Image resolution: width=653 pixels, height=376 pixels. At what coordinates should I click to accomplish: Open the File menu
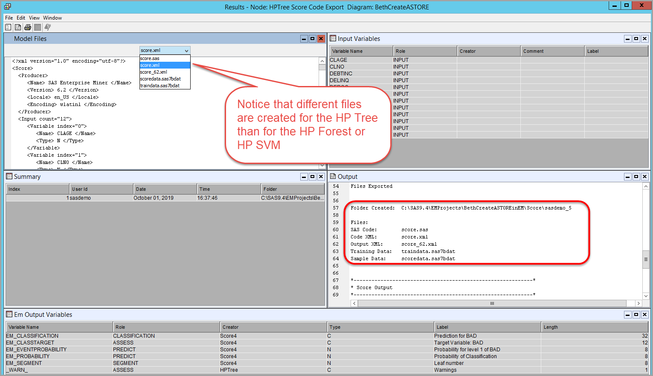(x=9, y=18)
